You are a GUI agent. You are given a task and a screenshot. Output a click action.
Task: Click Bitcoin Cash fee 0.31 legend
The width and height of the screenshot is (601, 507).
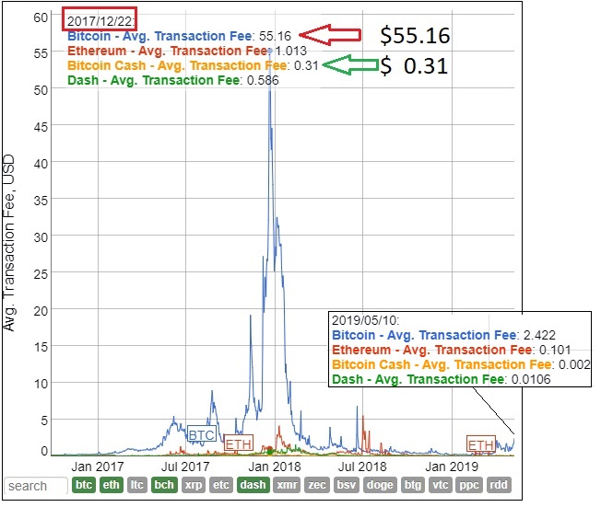[x=193, y=65]
